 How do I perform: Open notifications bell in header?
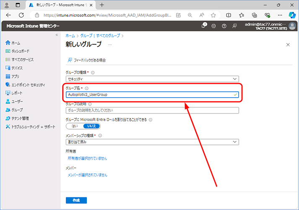pos(203,26)
